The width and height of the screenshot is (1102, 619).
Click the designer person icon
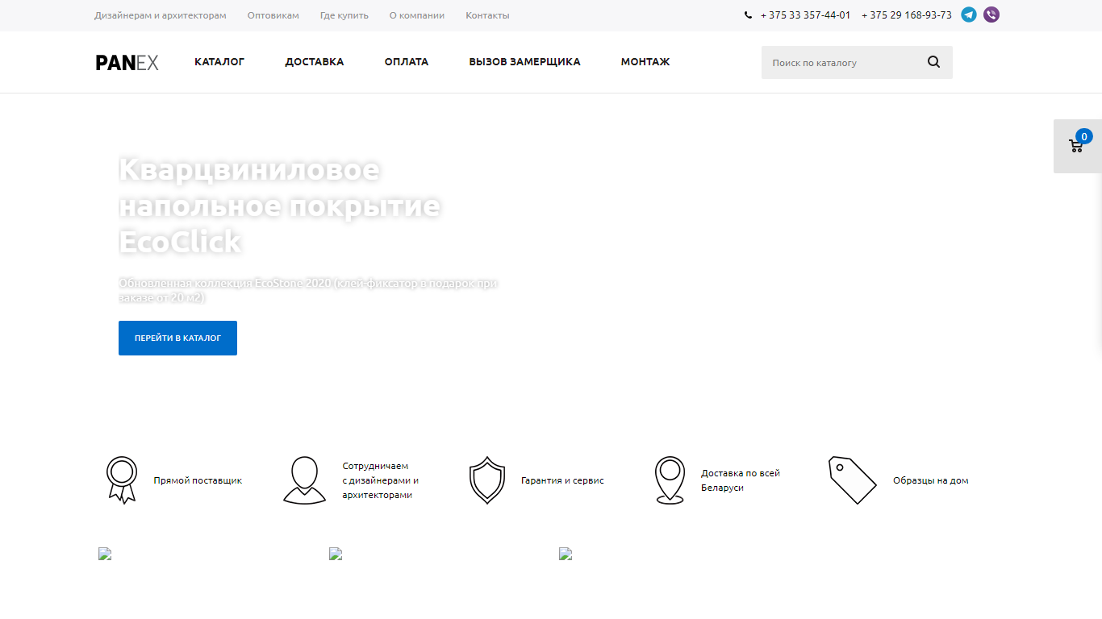point(304,480)
